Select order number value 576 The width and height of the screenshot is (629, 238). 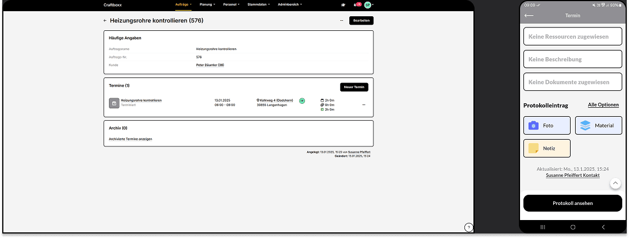coord(199,57)
